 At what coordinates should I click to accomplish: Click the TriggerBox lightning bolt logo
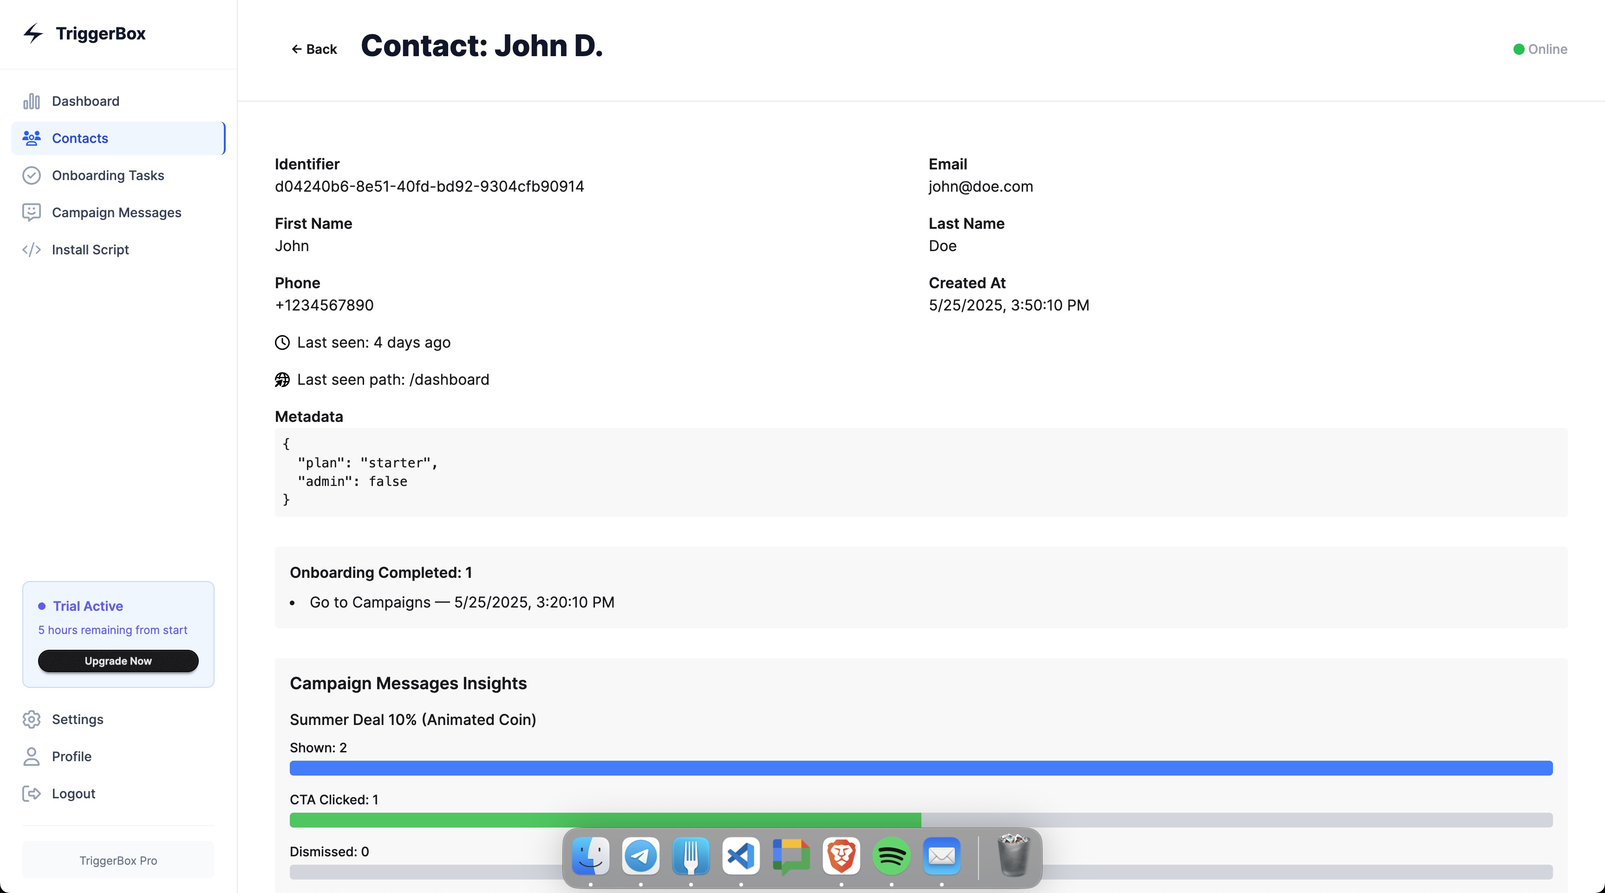[x=33, y=33]
